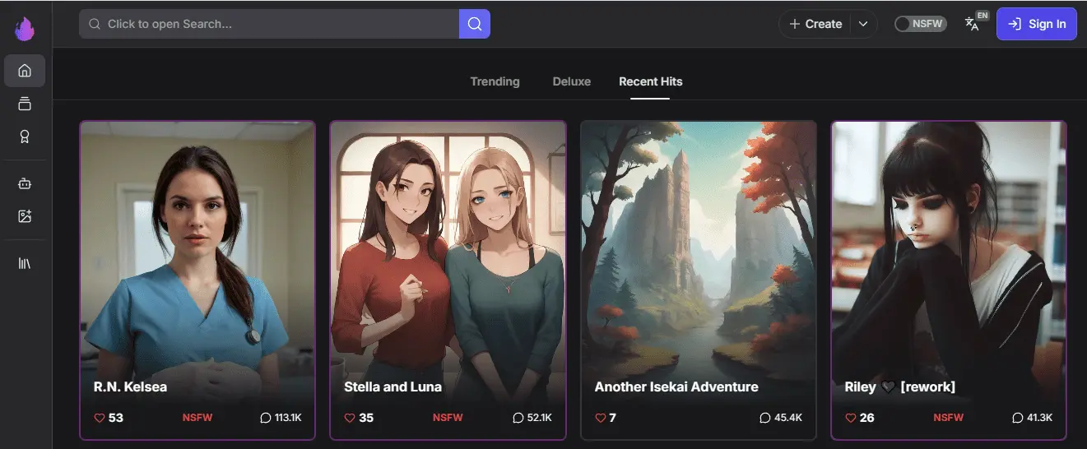Open the library books sidebar icon
Viewport: 1087px width, 449px height.
point(25,263)
